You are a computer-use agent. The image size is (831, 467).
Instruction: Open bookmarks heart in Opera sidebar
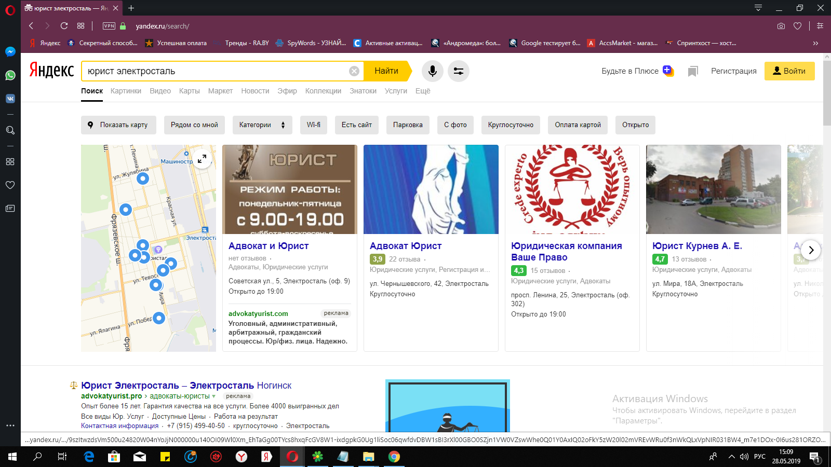[10, 185]
